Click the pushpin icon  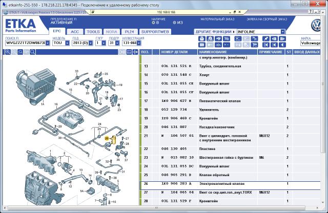pos(266,39)
